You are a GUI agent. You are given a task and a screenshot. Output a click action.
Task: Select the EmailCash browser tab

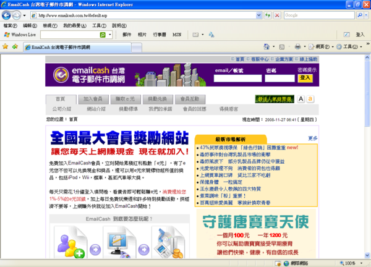pos(77,48)
